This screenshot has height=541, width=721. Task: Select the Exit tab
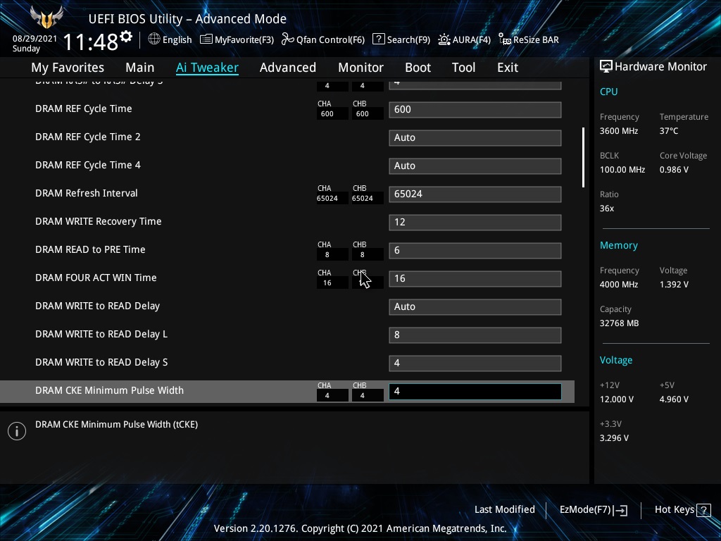(x=508, y=68)
